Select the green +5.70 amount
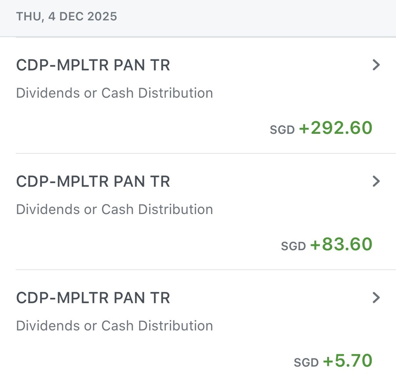The width and height of the screenshot is (396, 384). 348,361
